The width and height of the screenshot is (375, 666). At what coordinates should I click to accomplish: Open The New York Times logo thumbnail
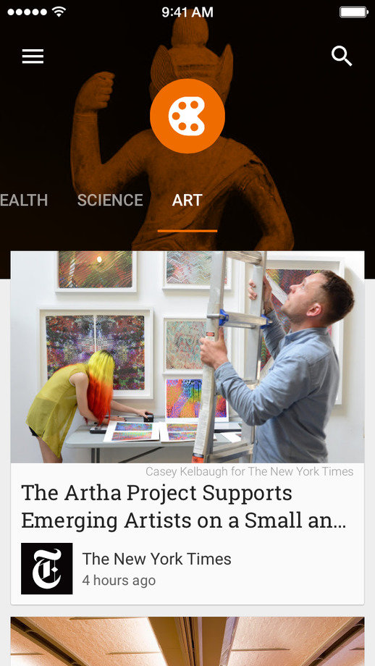coord(47,568)
